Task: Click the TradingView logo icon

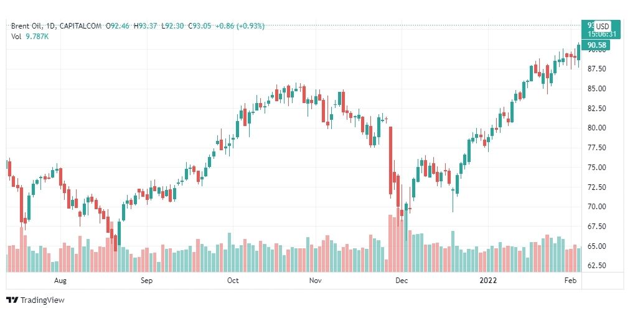Action: point(12,300)
